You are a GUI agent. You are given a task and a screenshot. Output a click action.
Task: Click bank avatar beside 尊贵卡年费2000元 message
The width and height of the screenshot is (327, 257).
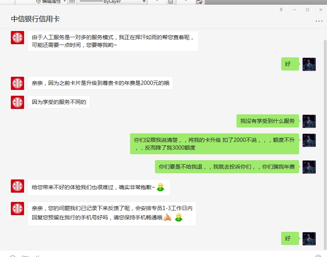click(17, 83)
